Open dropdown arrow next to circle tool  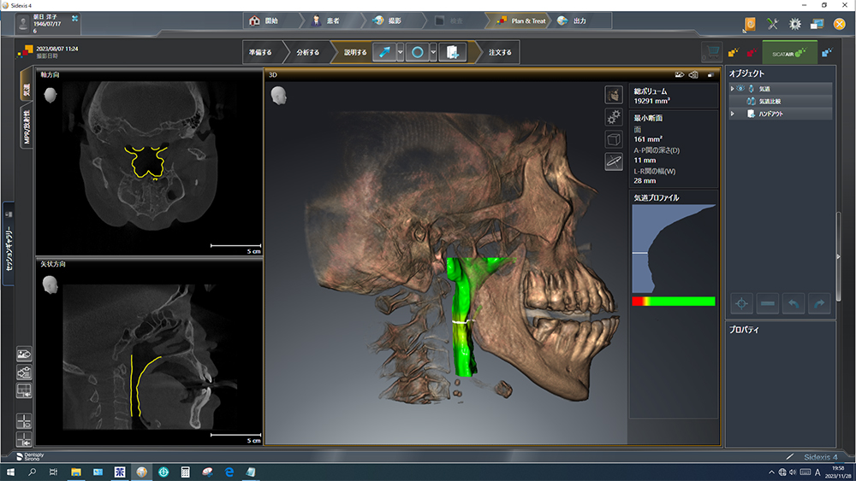pyautogui.click(x=434, y=52)
